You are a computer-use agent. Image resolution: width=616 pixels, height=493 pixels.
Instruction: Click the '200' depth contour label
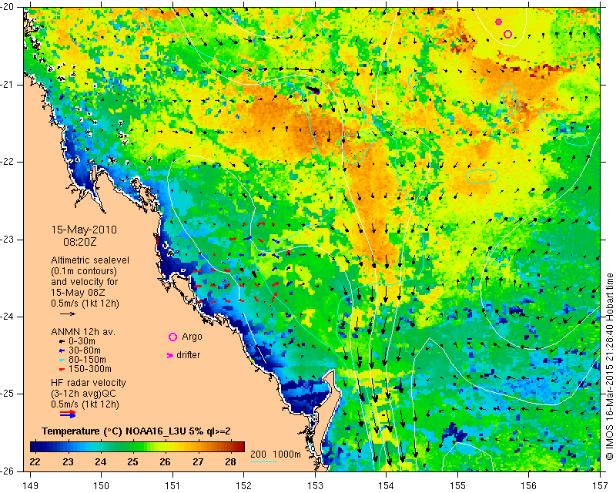[258, 454]
